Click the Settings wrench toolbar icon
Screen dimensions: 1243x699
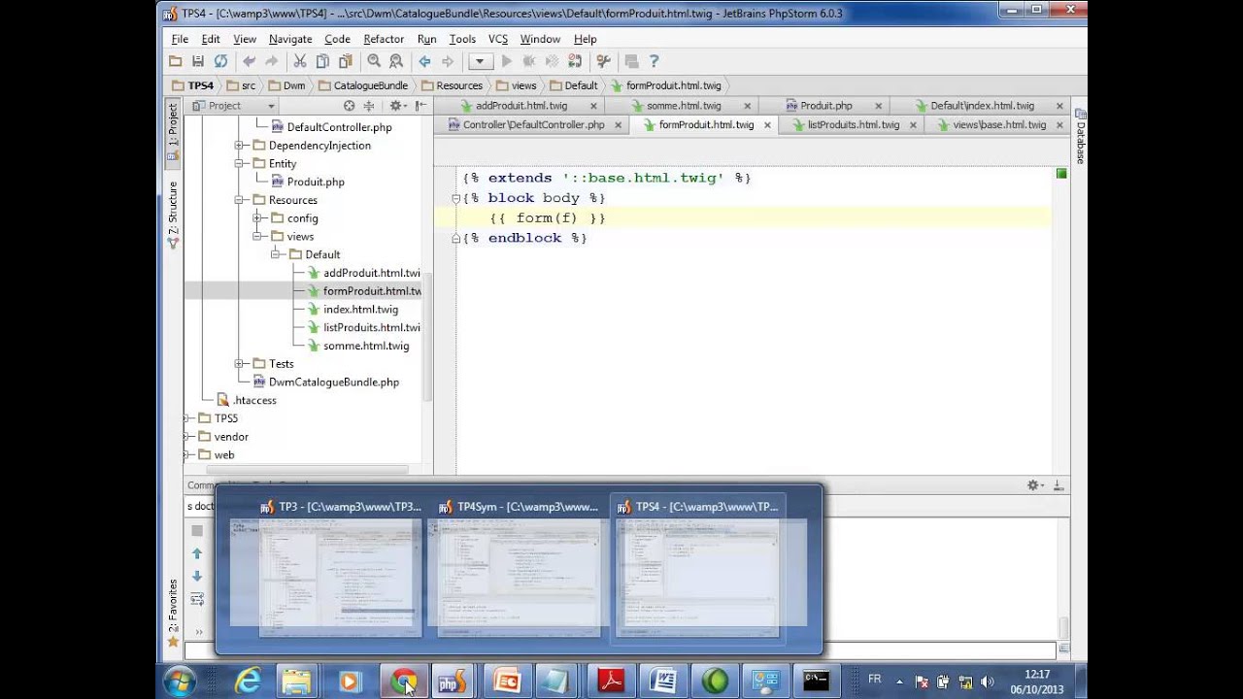[x=603, y=61]
